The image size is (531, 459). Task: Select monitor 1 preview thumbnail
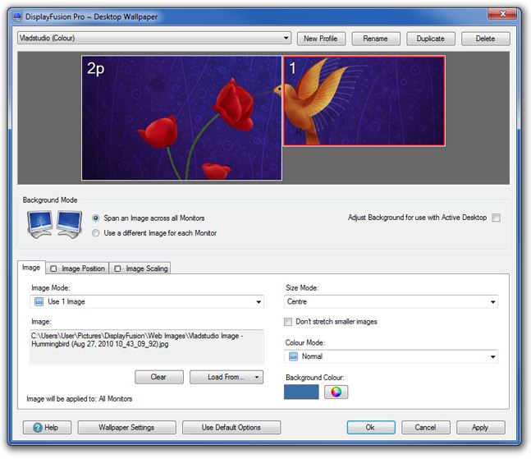click(x=364, y=101)
